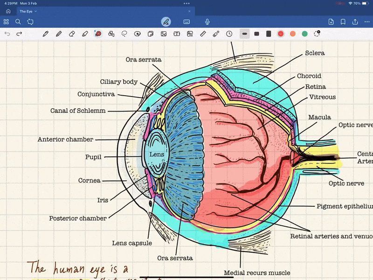Activate the Lasso selection tool
This screenshot has width=373, height=280.
pyautogui.click(x=124, y=34)
